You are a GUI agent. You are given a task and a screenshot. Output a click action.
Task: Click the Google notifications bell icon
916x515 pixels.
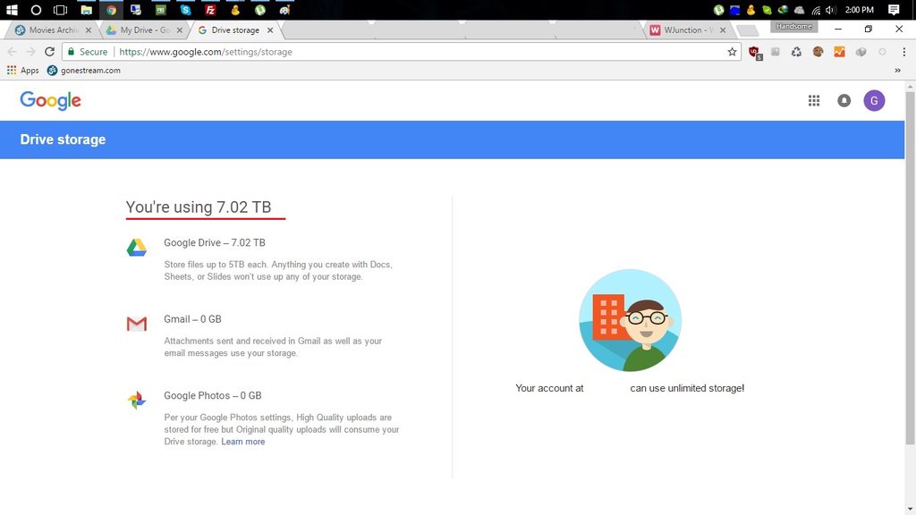[x=844, y=101]
